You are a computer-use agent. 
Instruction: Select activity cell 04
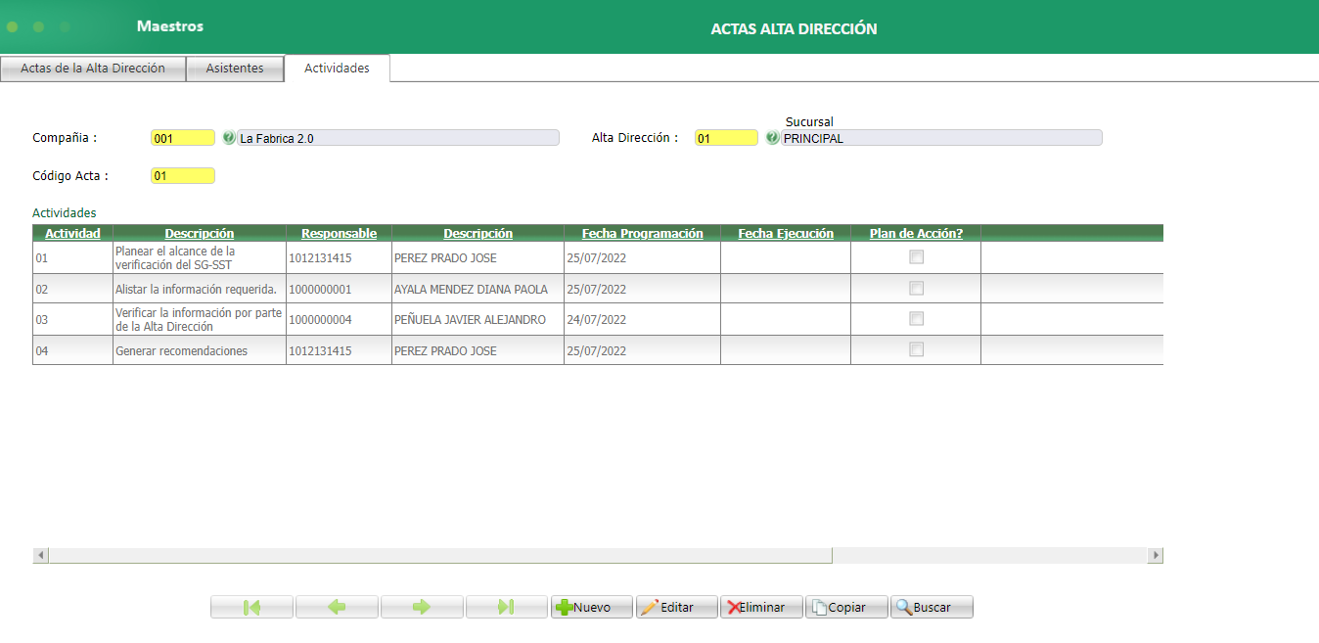click(x=72, y=350)
